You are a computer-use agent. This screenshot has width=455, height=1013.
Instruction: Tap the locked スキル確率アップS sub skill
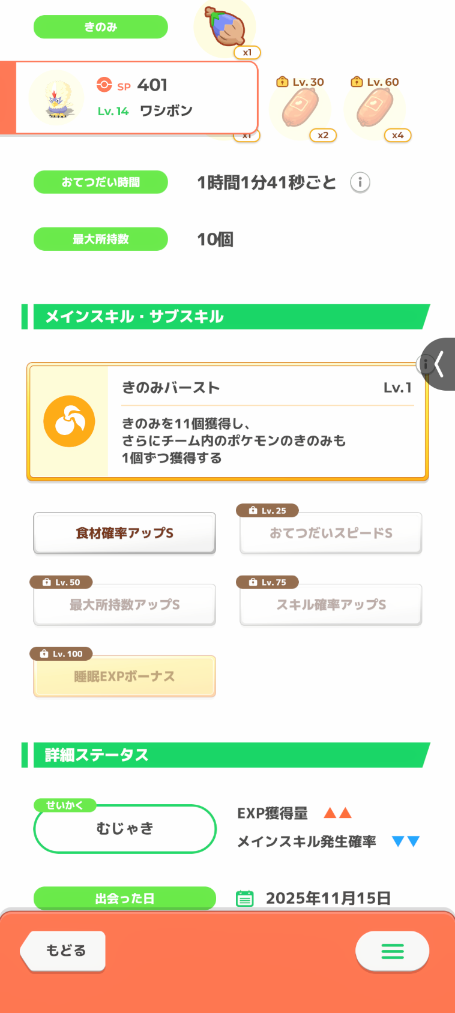tap(331, 605)
